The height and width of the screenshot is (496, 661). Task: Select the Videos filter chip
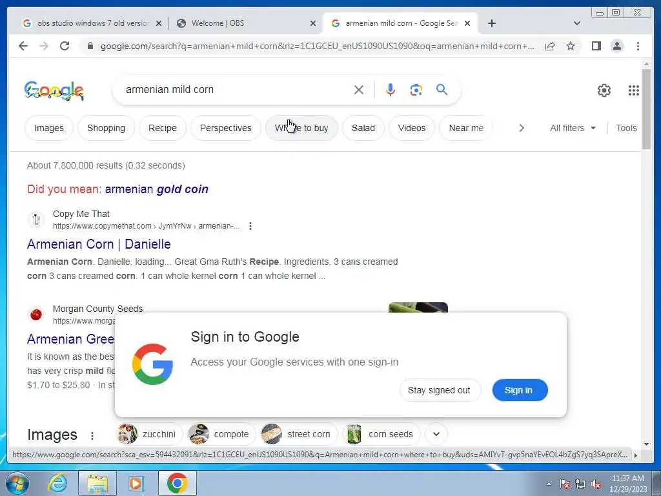point(412,128)
